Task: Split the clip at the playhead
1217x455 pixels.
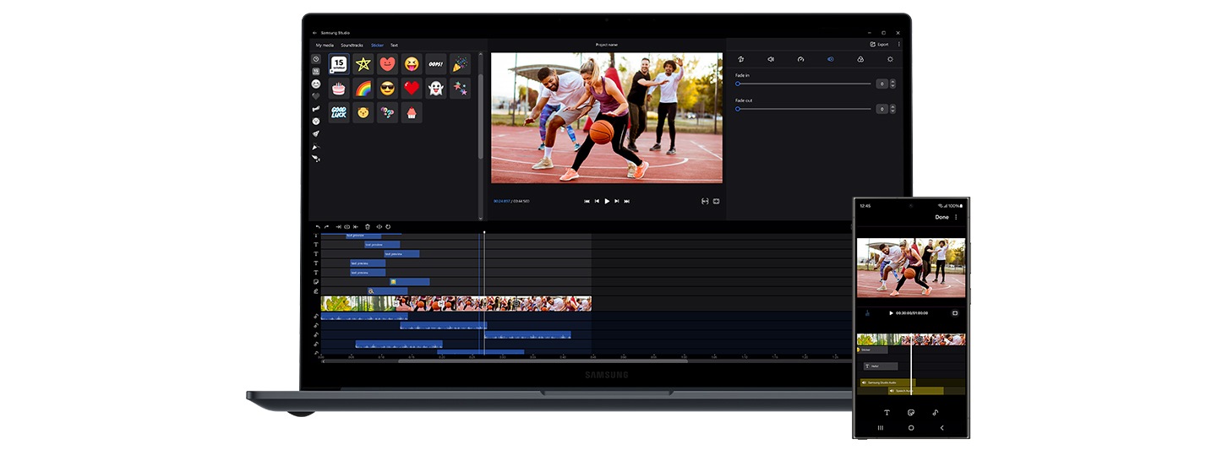Action: (x=347, y=226)
